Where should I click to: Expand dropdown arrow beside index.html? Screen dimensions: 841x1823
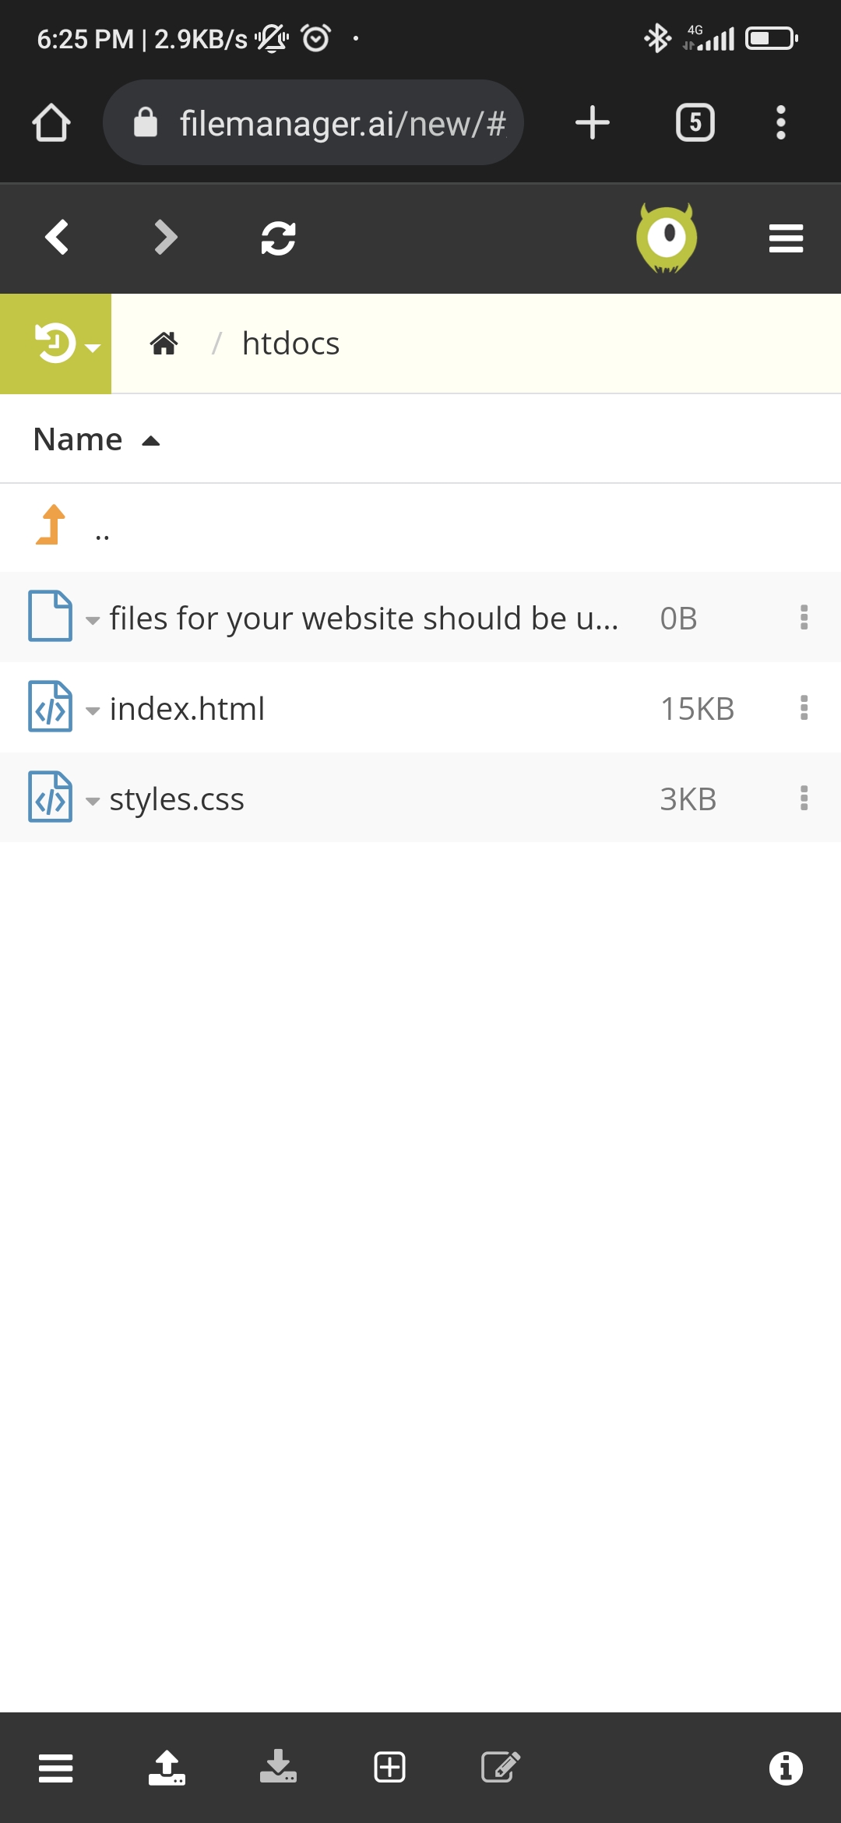pos(93,711)
